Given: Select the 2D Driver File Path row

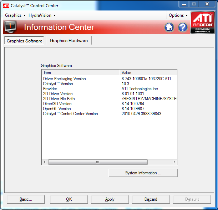Looking at the screenshot, I should pos(110,99).
